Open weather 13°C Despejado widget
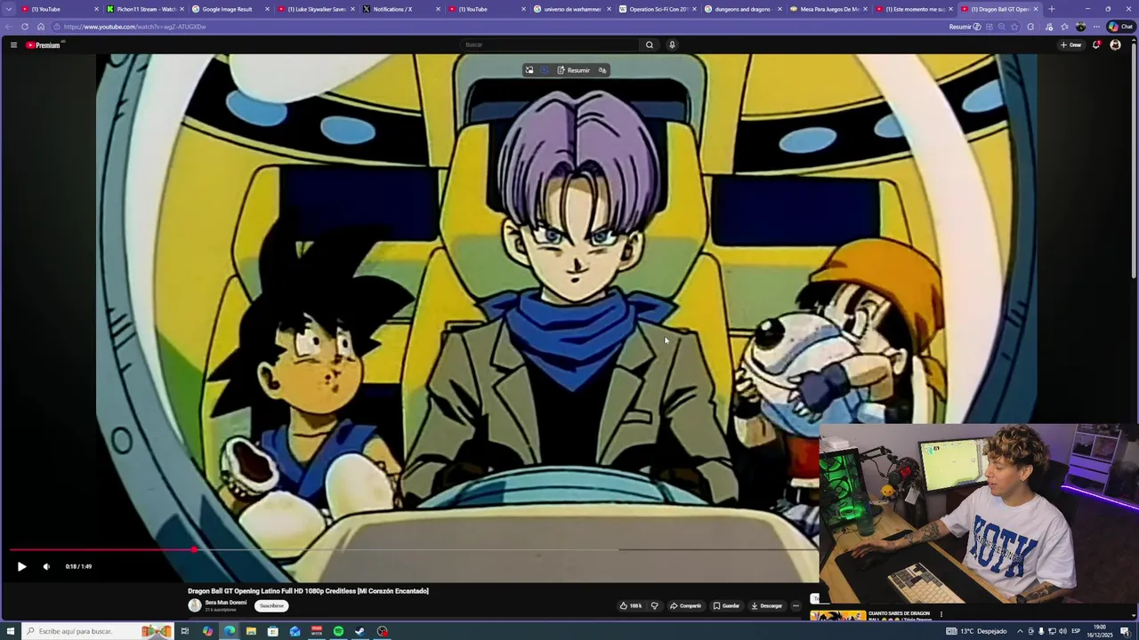The image size is (1139, 640). (x=977, y=631)
